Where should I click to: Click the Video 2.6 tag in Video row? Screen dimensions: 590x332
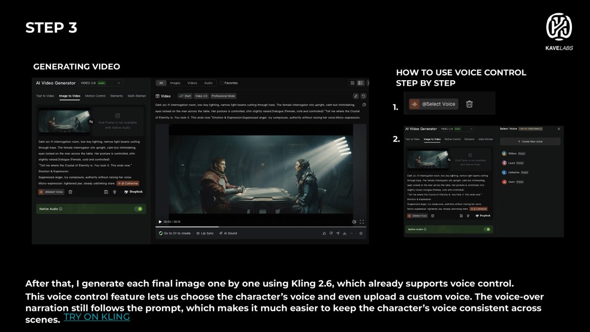point(201,96)
